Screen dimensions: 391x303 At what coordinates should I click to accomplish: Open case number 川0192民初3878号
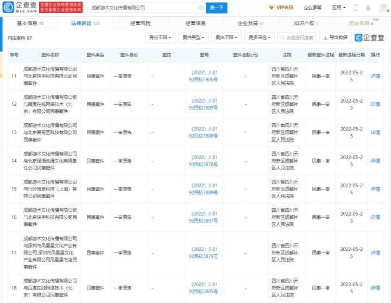204,161
